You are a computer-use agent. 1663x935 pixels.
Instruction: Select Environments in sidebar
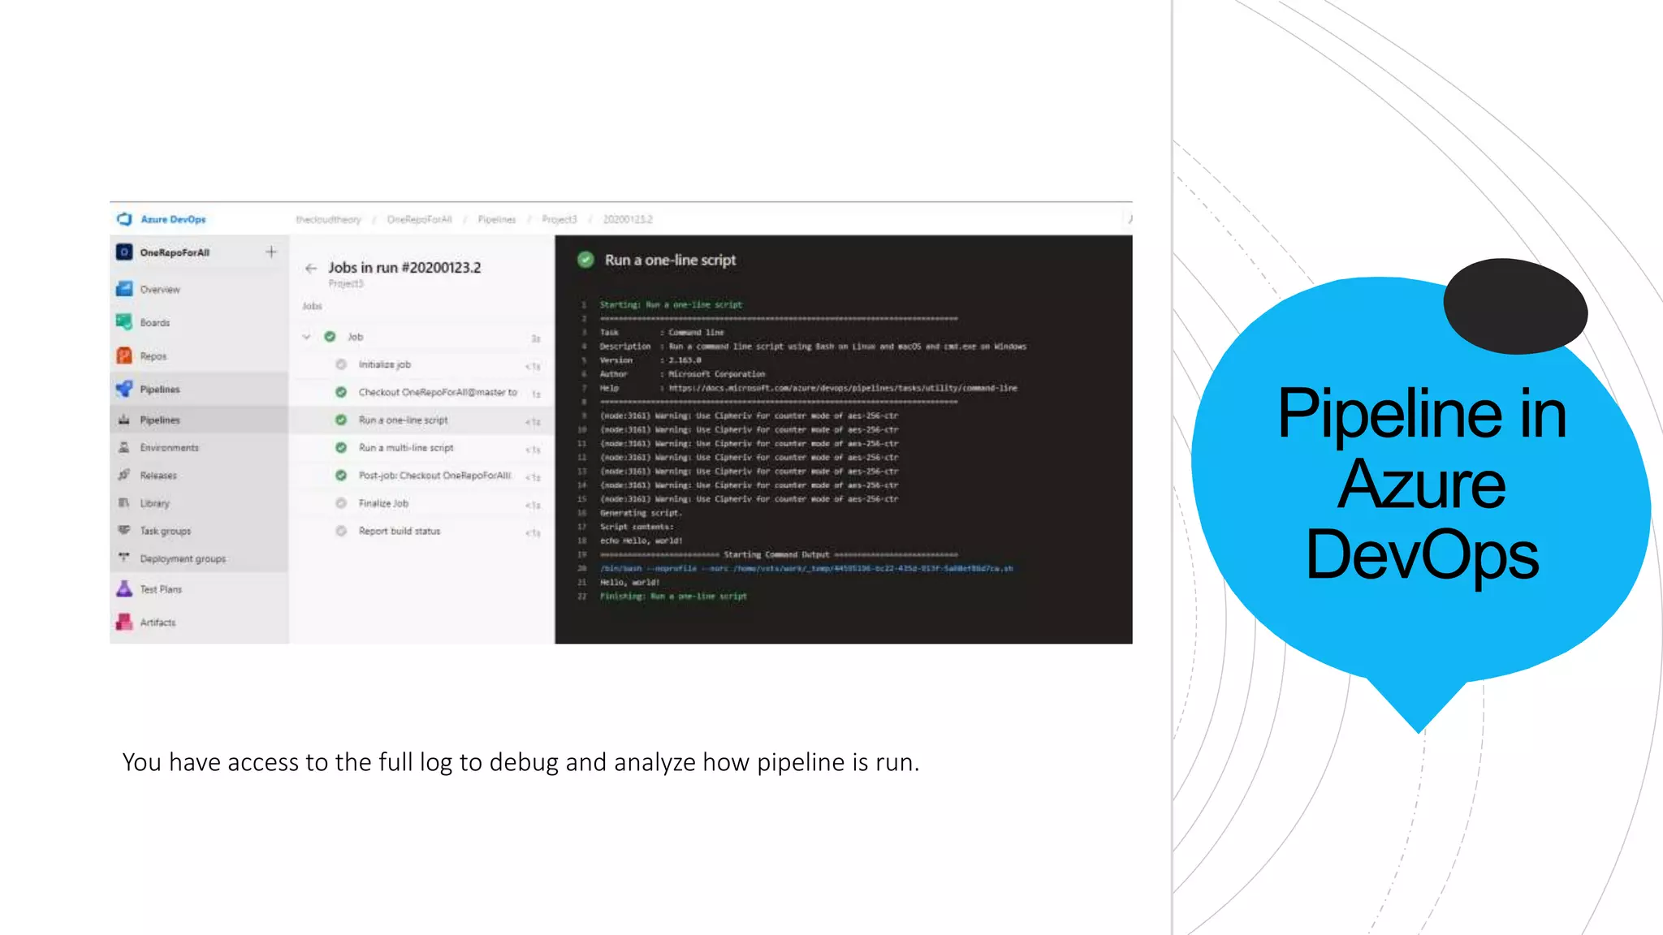[169, 448]
